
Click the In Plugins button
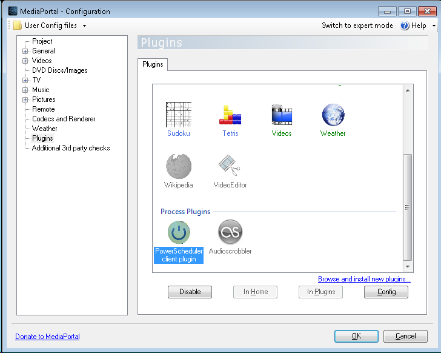(321, 292)
